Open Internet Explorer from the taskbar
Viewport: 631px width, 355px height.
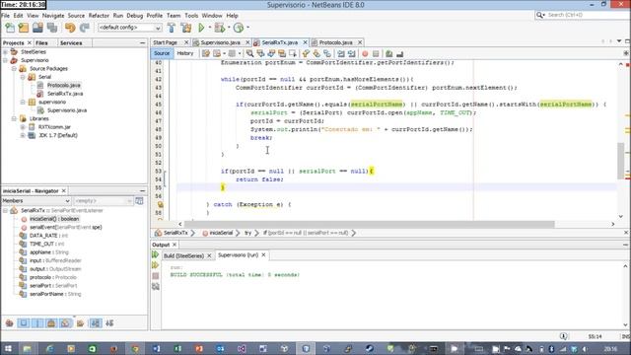coord(50,348)
